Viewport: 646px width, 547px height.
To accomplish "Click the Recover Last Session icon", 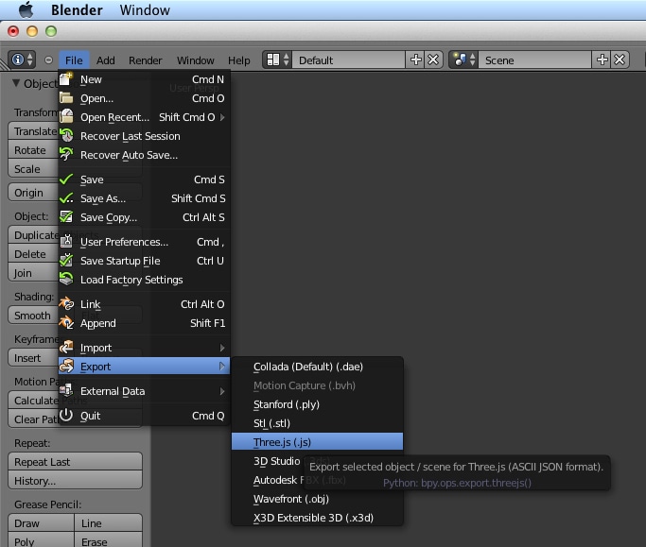I will [66, 136].
